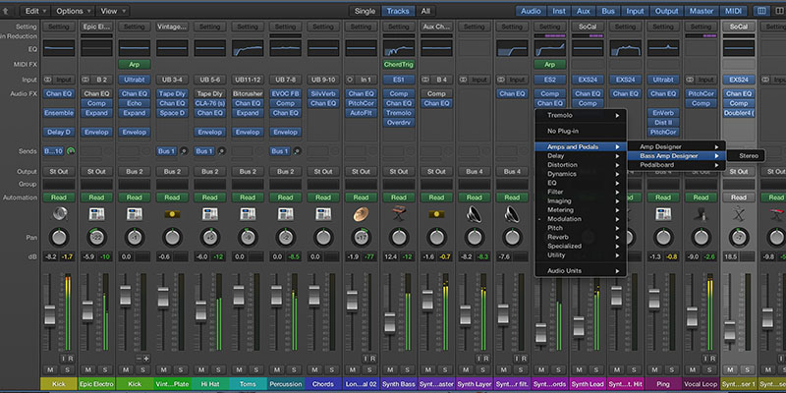Click the Chords track cymbal icon
Viewport: 786px width, 393px height.
tap(360, 213)
